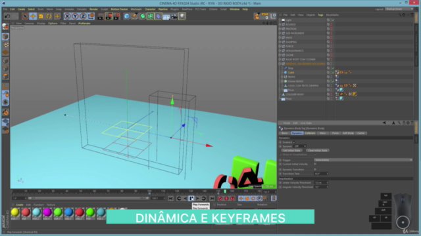Screen dimensions: 421x236
Task: Select Cubo object in Object Manager
Action: (291, 73)
